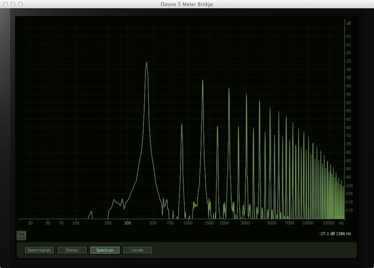Click the 300 Hz frequency axis label
The height and width of the screenshot is (268, 374).
127,223
